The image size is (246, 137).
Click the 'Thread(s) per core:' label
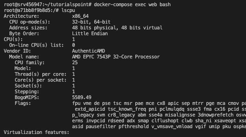[x=40, y=74]
